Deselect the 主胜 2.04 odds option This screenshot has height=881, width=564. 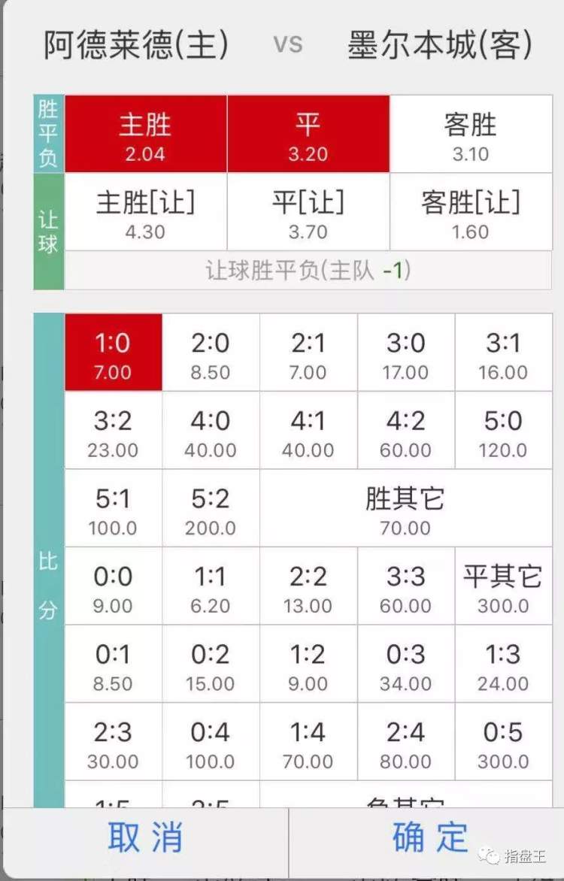coord(146,134)
